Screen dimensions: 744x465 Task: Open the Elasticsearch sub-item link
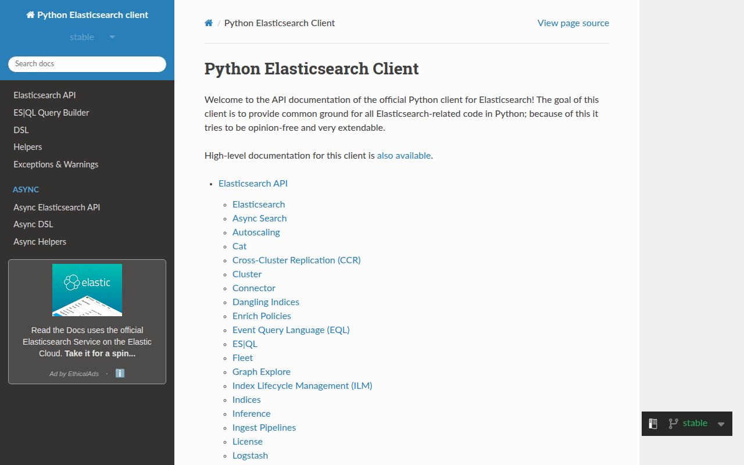click(x=259, y=205)
